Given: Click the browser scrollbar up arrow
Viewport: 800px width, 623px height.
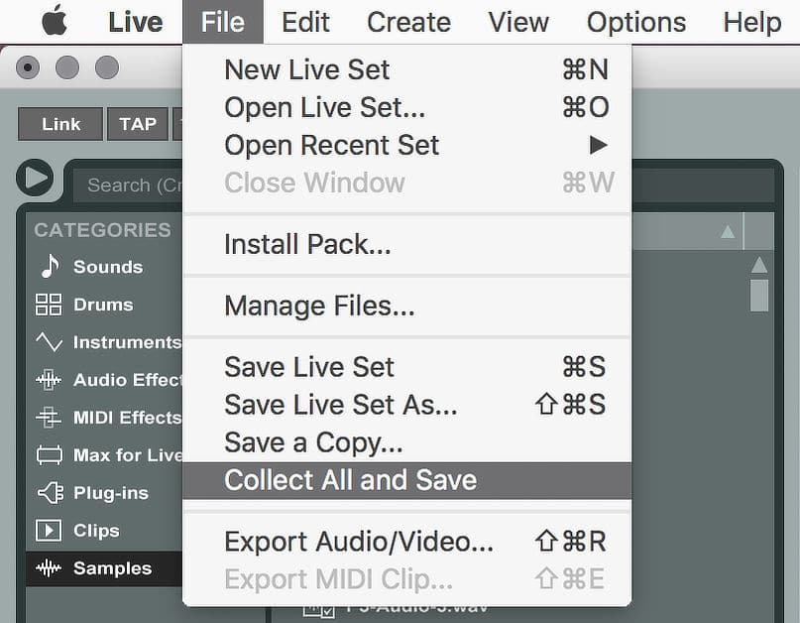Looking at the screenshot, I should click(759, 265).
